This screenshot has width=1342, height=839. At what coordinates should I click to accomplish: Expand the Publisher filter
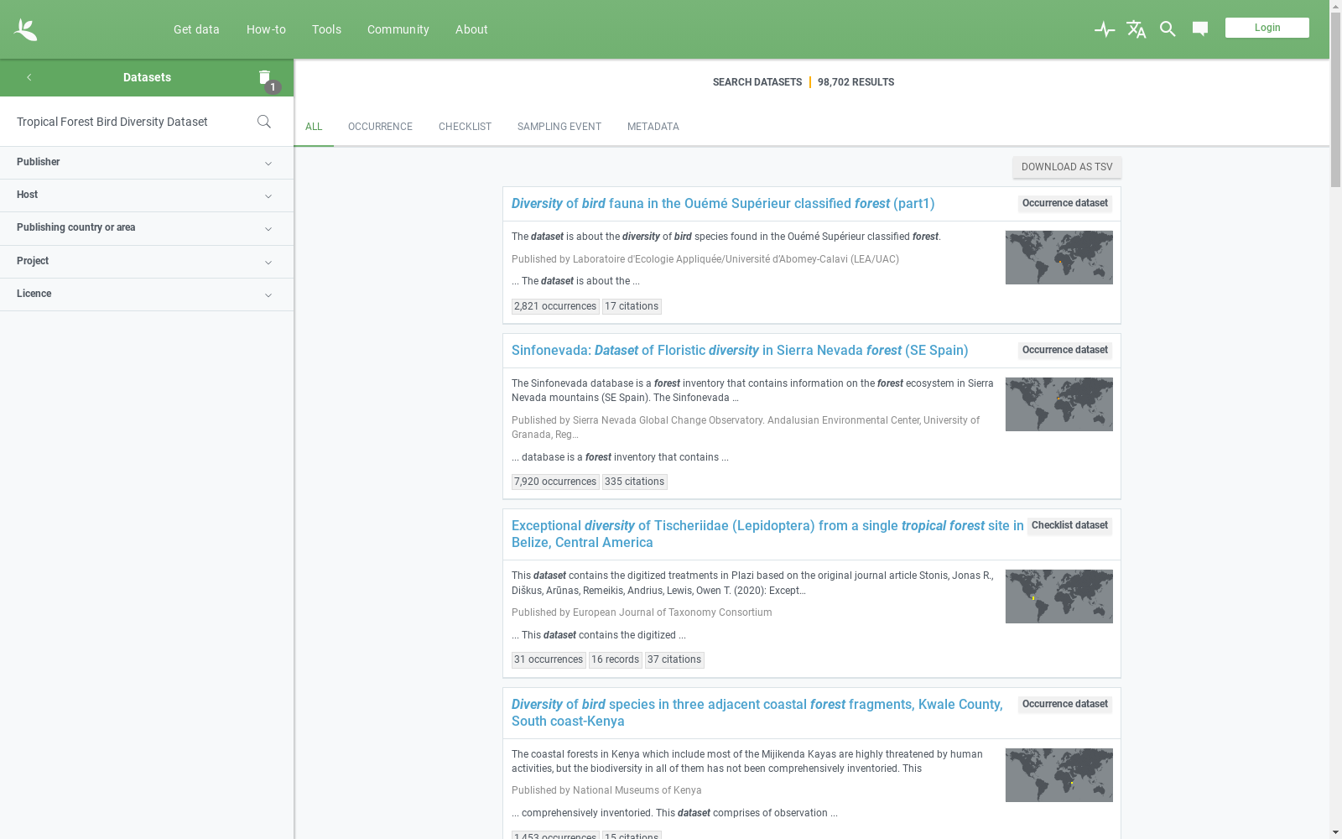click(x=147, y=163)
